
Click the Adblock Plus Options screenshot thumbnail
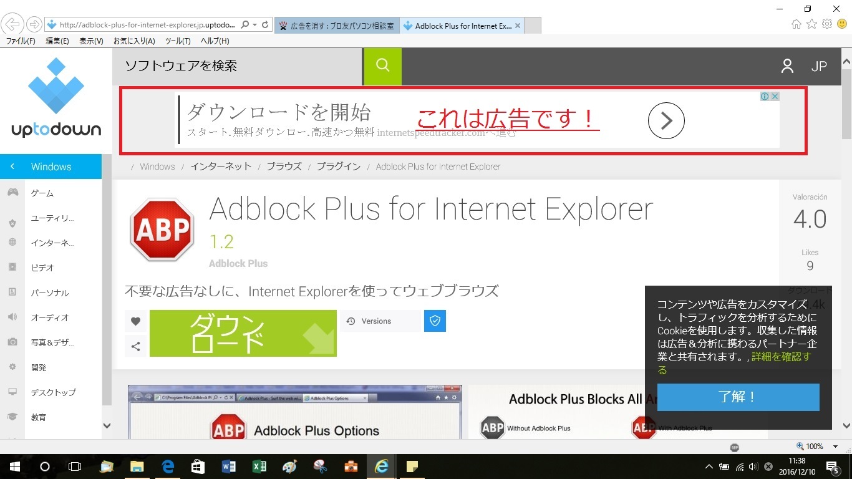pos(294,412)
